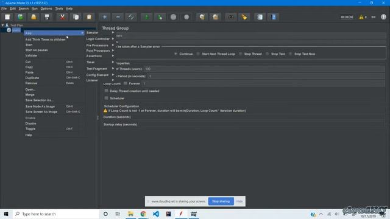Click the Thread Group gear icon in tree

(x=9, y=30)
